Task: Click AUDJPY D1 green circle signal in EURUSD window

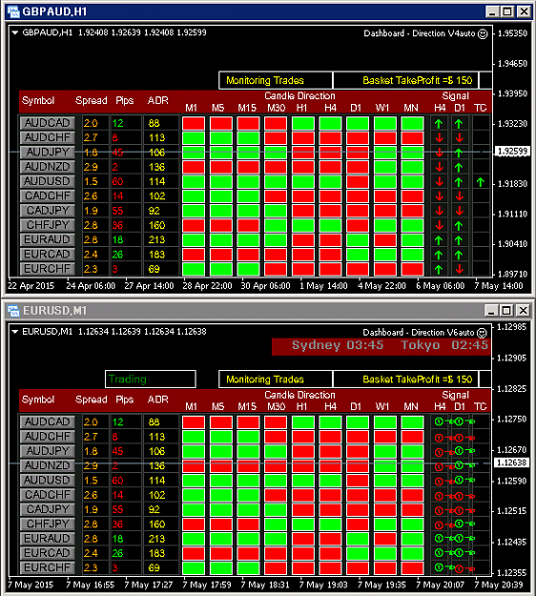Action: point(459,451)
